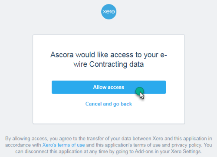Click 'go back' in the cancel link
The width and height of the screenshot is (217, 157).
(122, 104)
